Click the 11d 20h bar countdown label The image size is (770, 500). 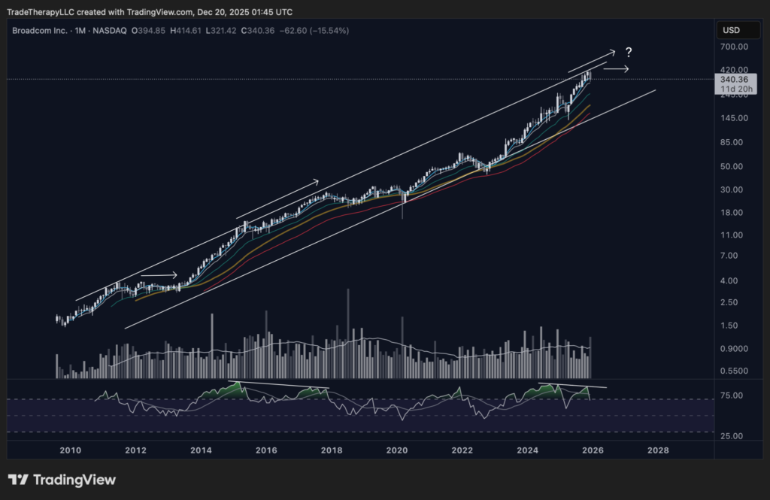click(732, 88)
